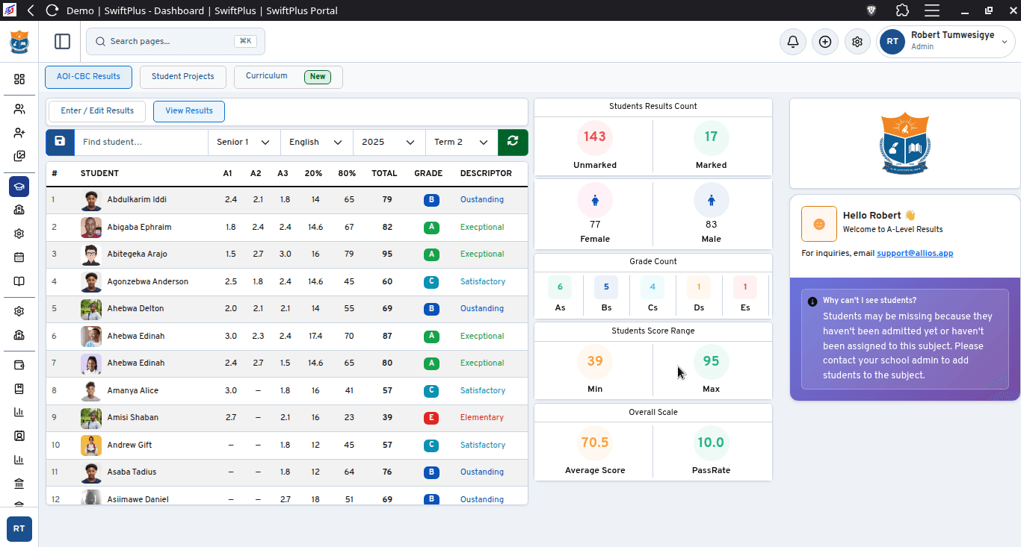Viewport: 1021px width, 547px height.
Task: Open the Curriculum tab marked New
Action: point(289,77)
